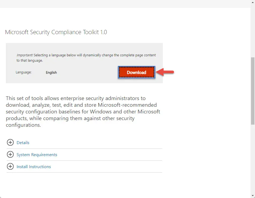Expand the System Requirements section link
Viewport: 255px width, 198px height.
coord(37,155)
